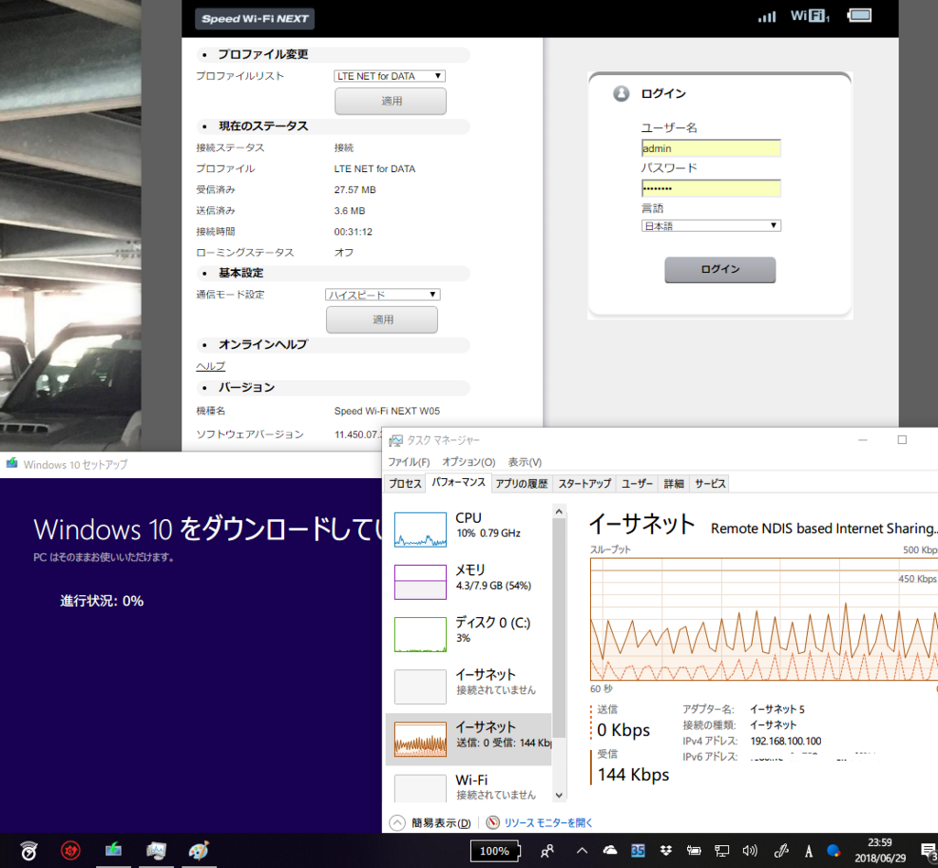
Task: Click the username field containing admin
Action: [x=711, y=148]
